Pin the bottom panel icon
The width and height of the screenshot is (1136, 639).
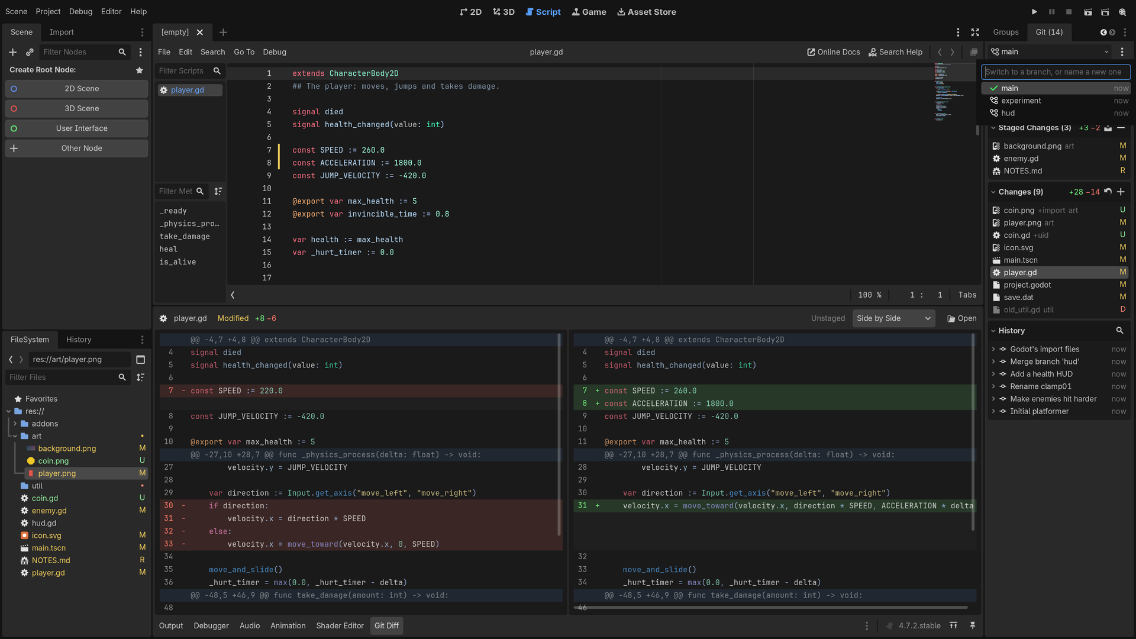tap(972, 625)
